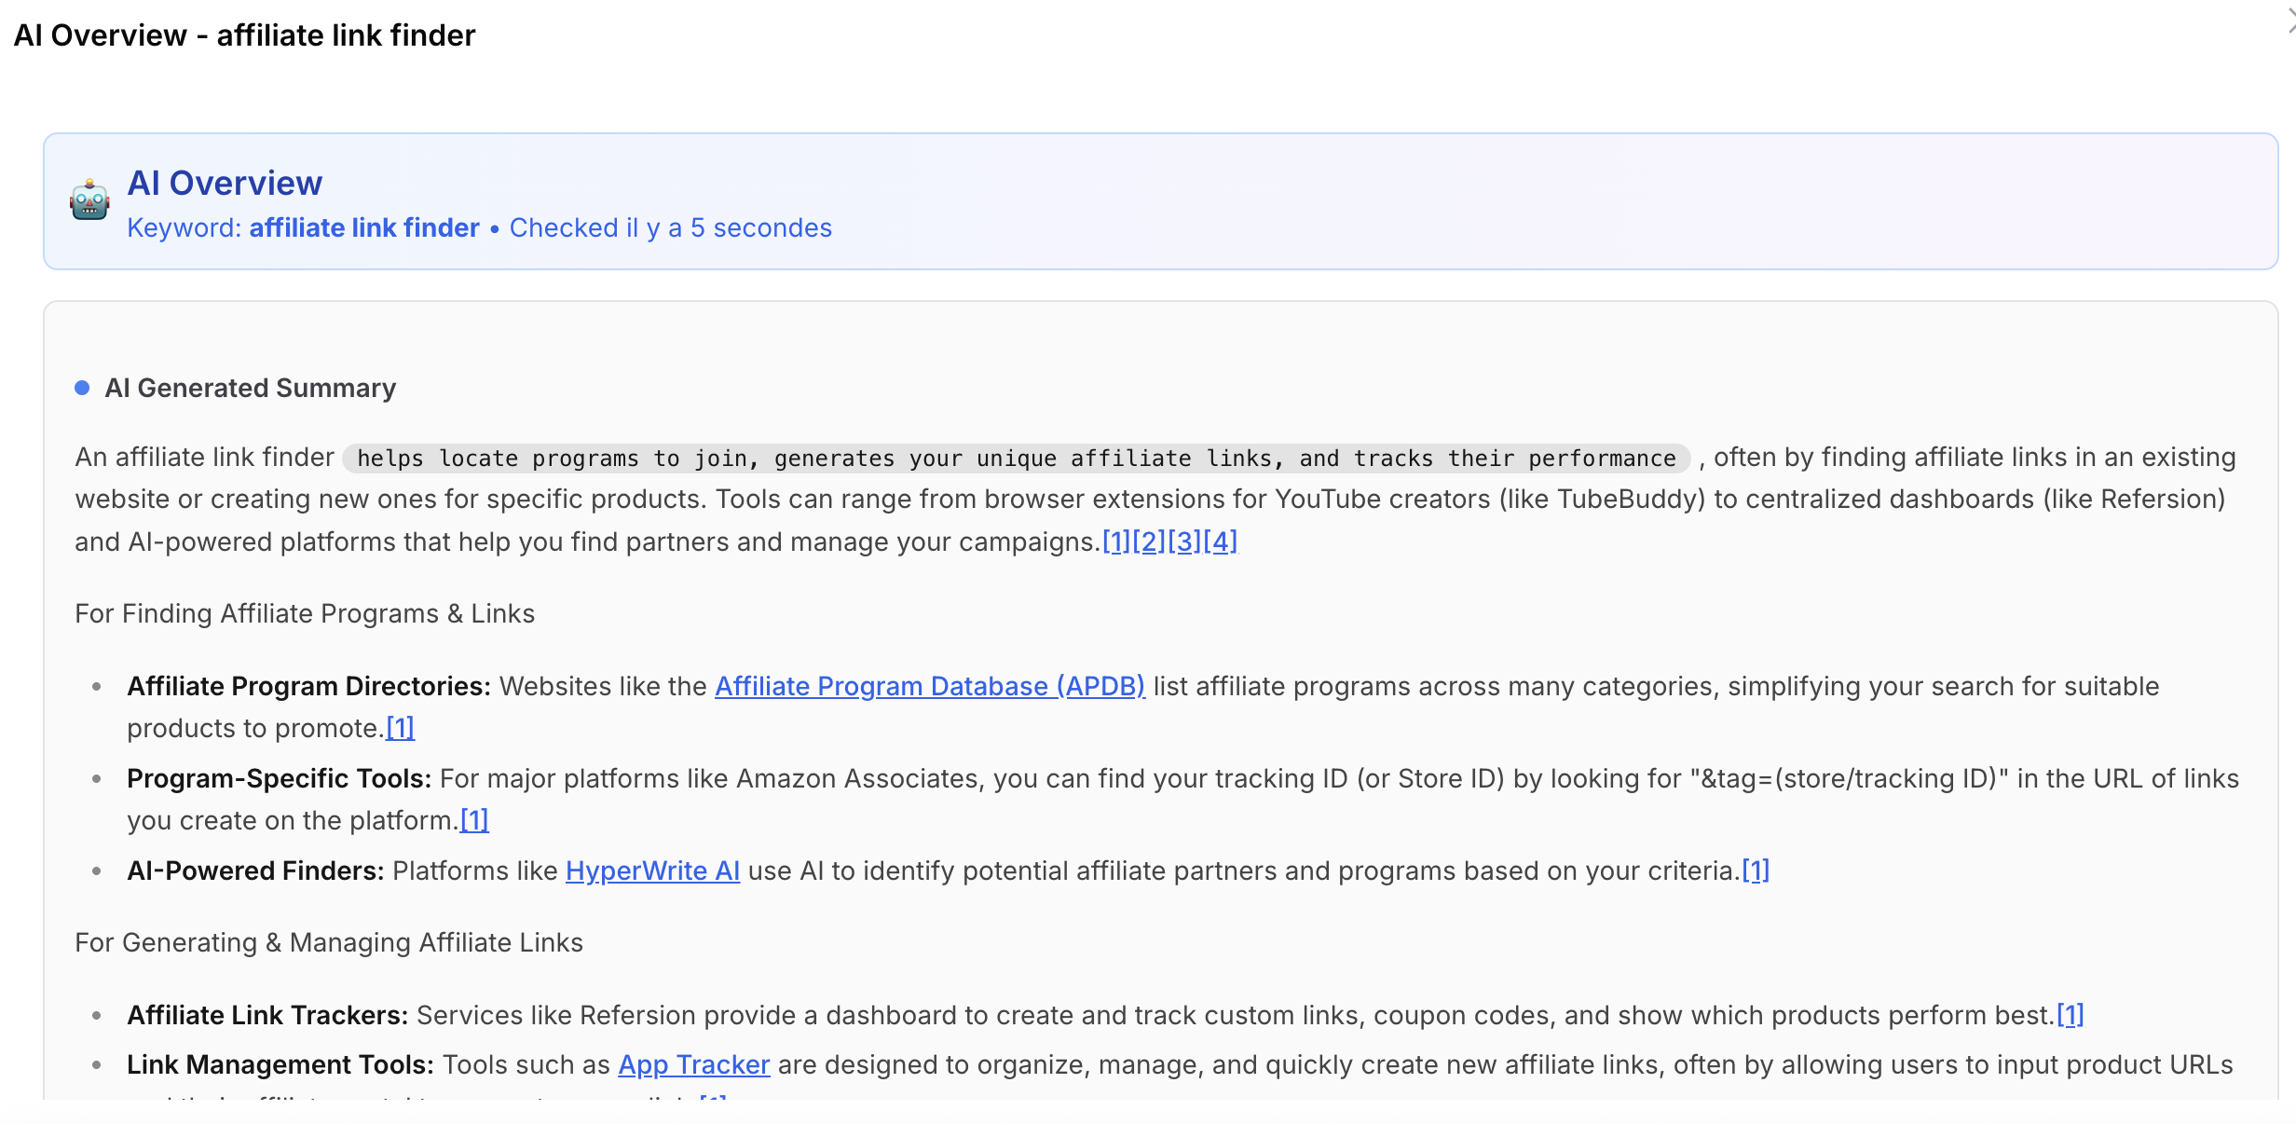The height and width of the screenshot is (1124, 2296).
Task: Click the 'AI Generated Summary' heading
Action: (x=250, y=388)
